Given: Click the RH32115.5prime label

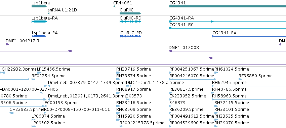Looking at the screenshot, I should point(232,103).
